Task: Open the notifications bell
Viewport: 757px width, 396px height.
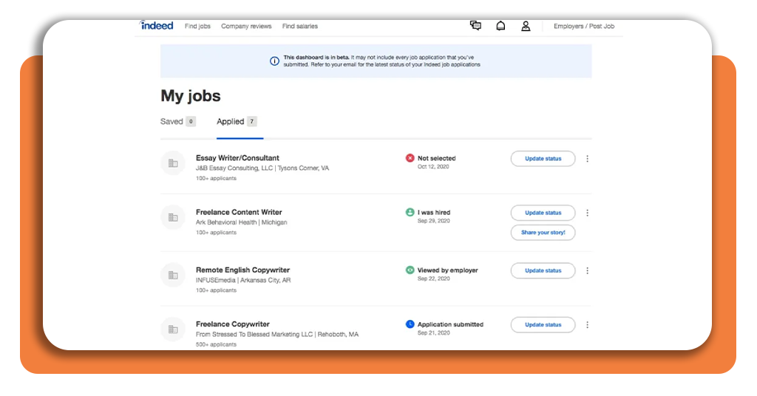Action: [500, 26]
